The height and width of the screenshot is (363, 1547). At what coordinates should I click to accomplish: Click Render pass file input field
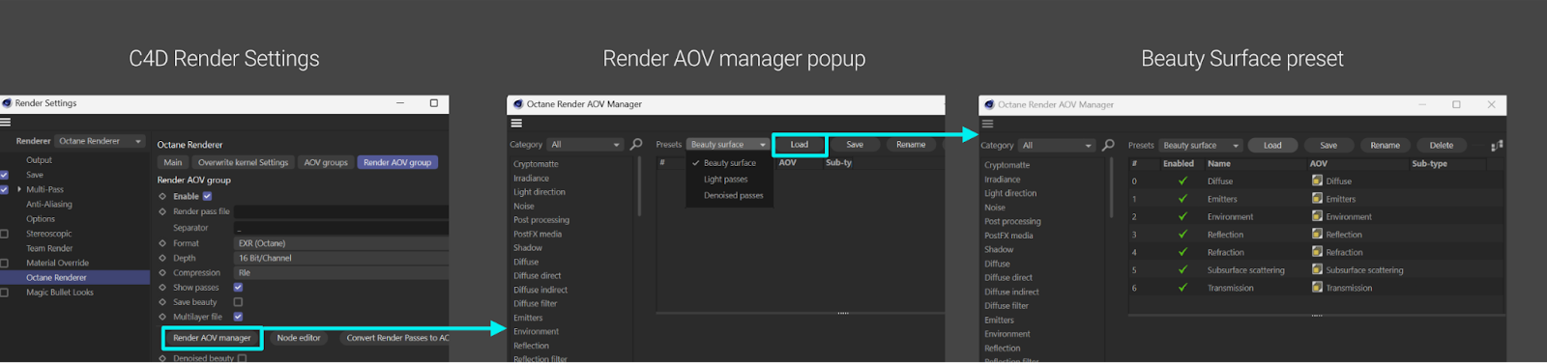(341, 211)
